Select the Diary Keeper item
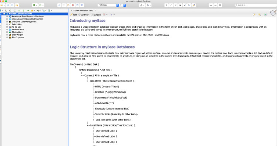The height and width of the screenshot is (146, 277). (17, 35)
